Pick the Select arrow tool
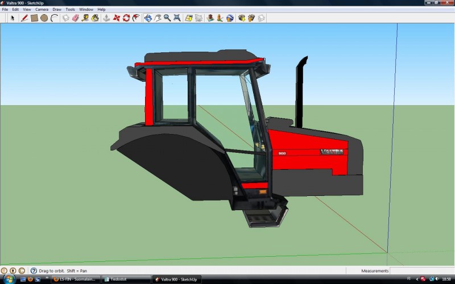This screenshot has width=455, height=284. point(12,18)
